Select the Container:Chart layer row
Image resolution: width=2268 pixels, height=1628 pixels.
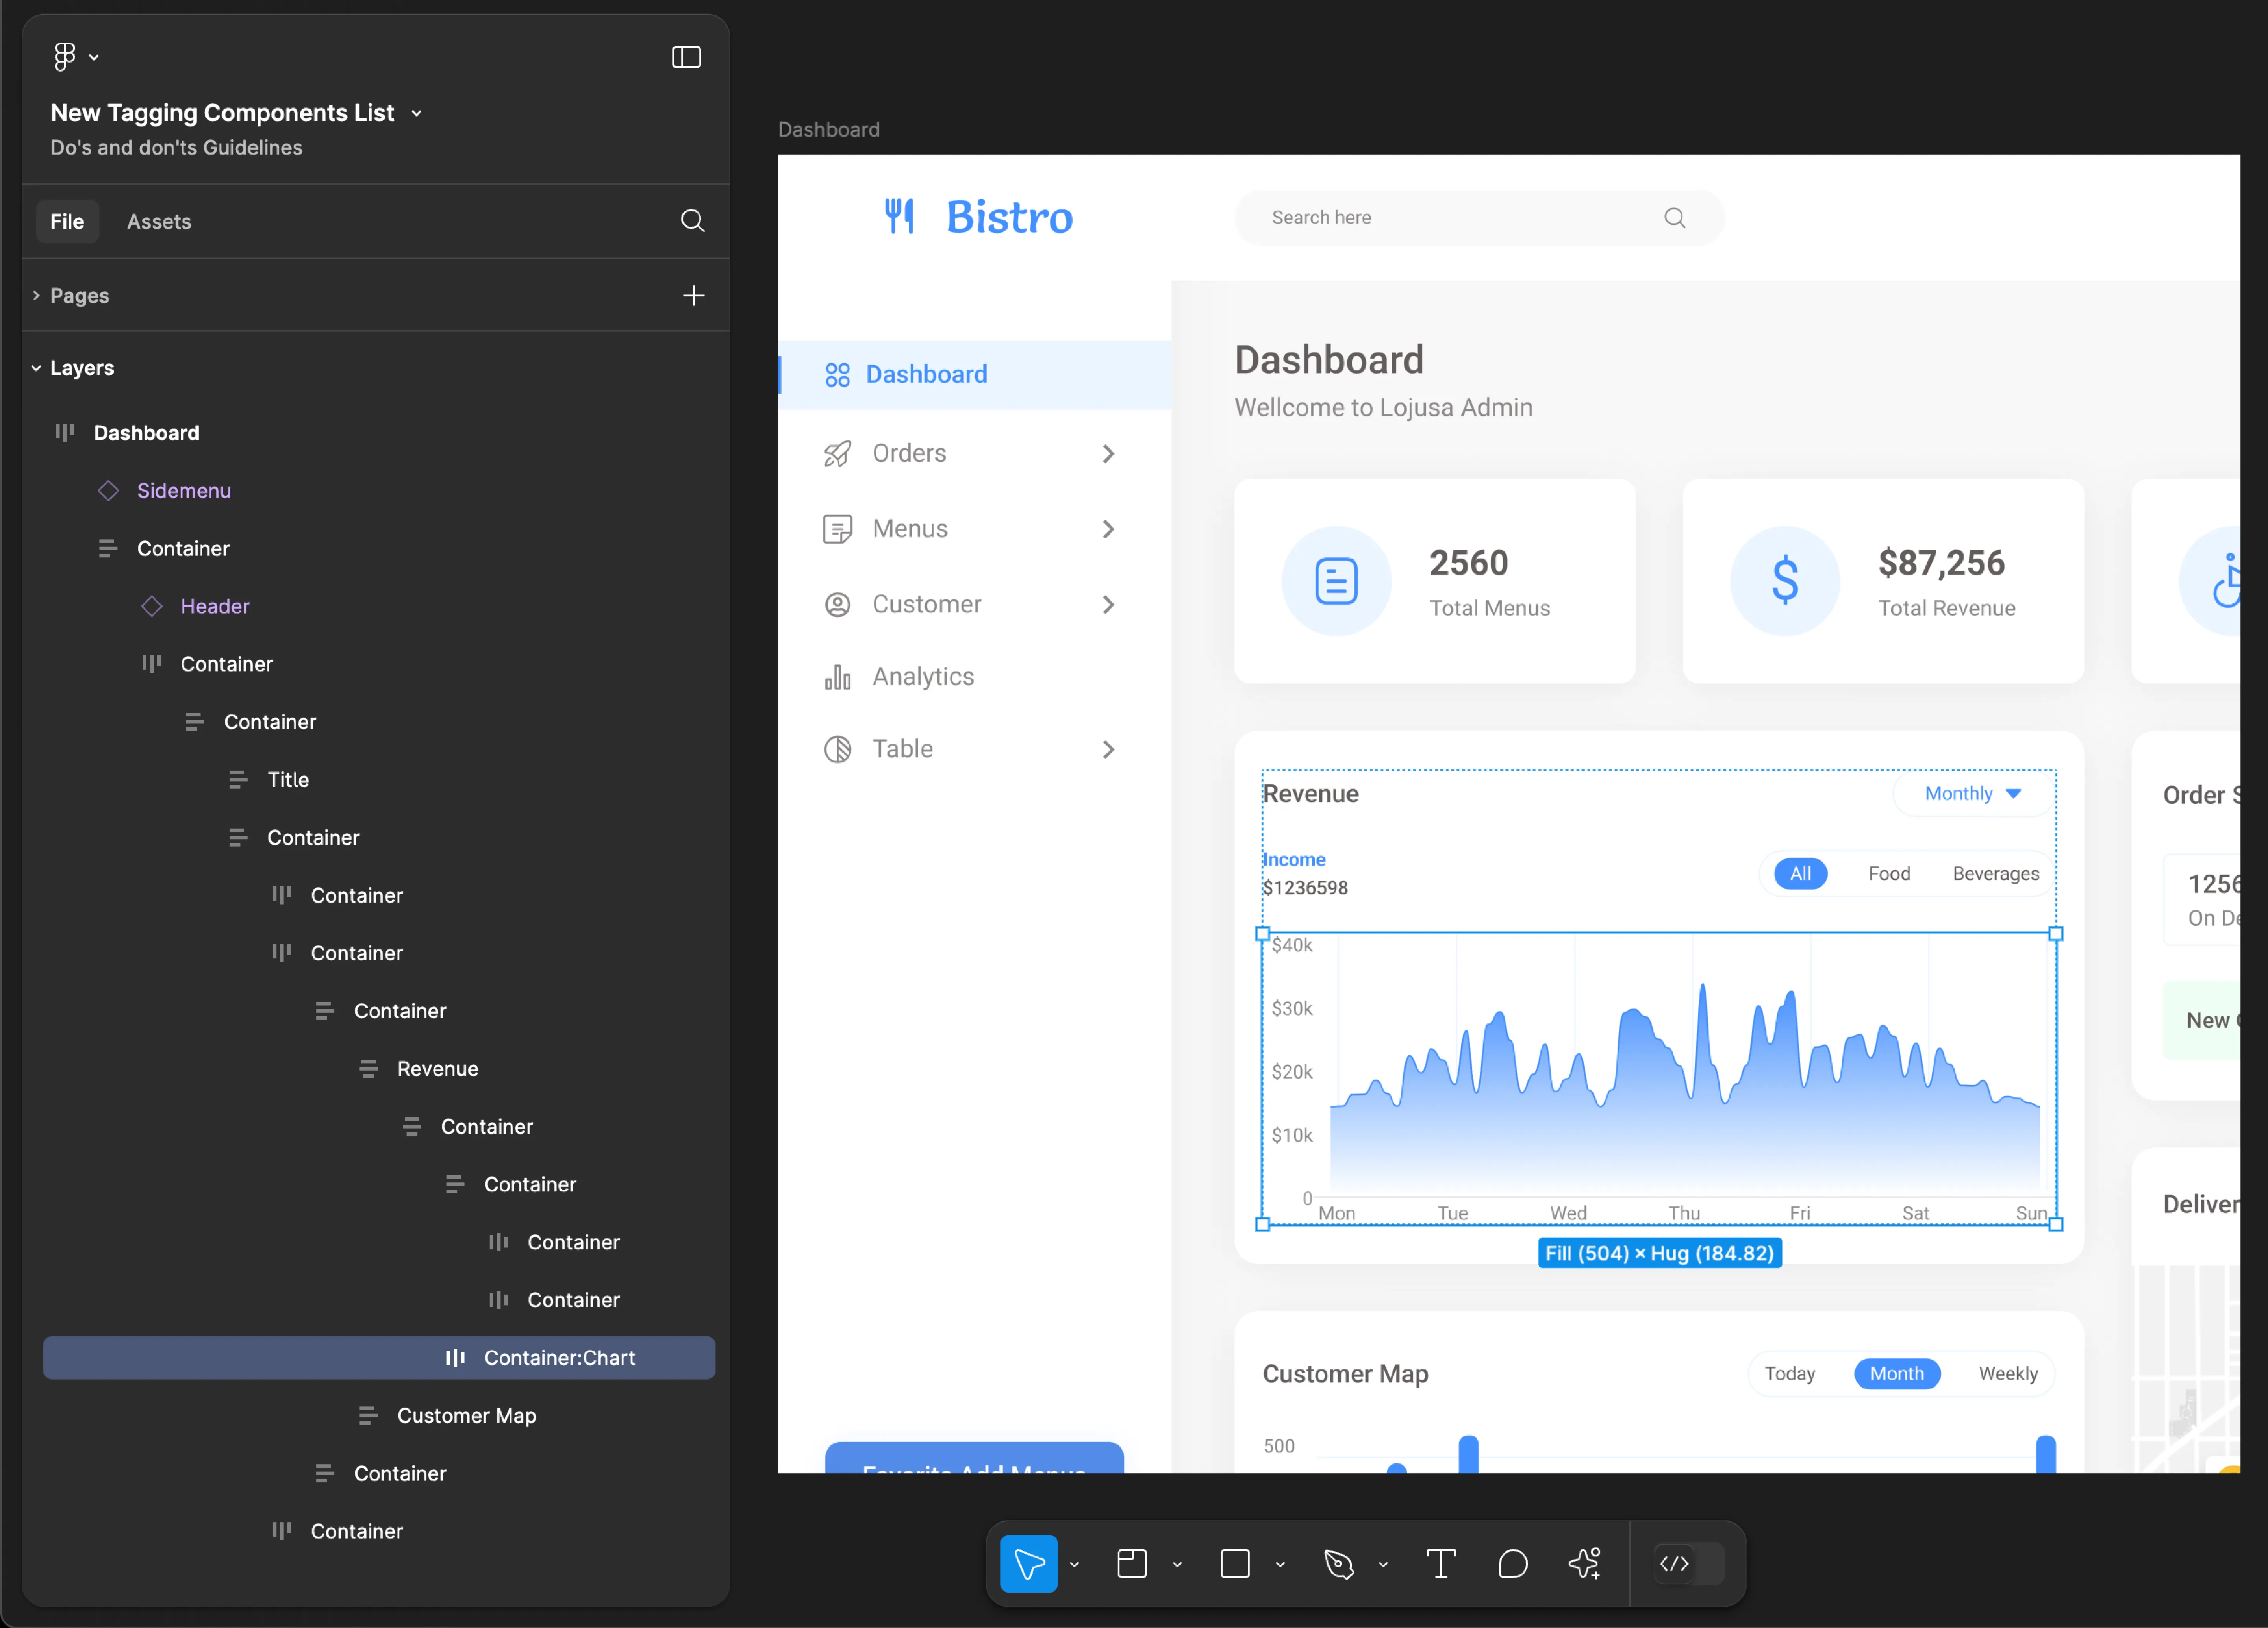coord(379,1358)
